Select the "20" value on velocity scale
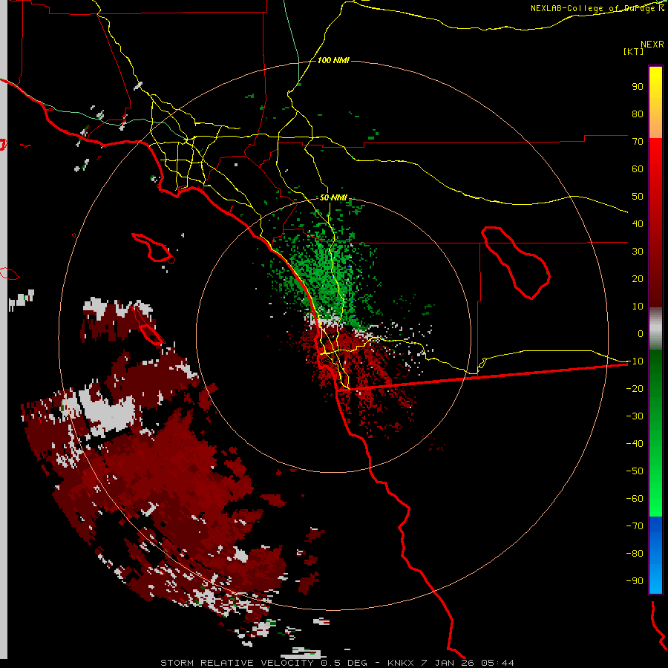 coord(638,279)
